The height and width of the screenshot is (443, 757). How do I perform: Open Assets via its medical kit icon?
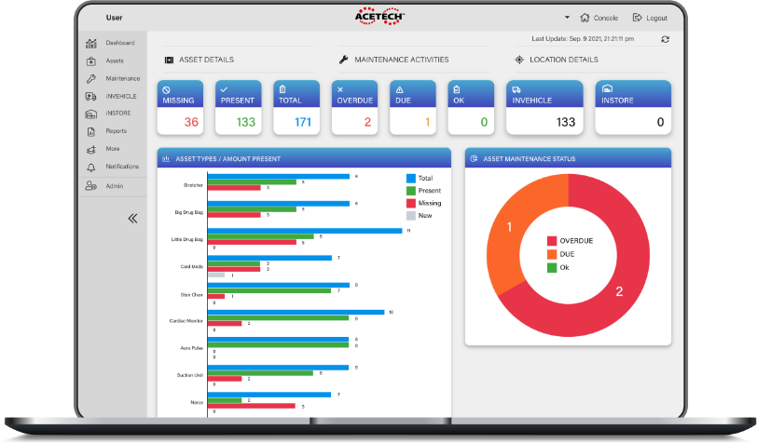tap(90, 61)
